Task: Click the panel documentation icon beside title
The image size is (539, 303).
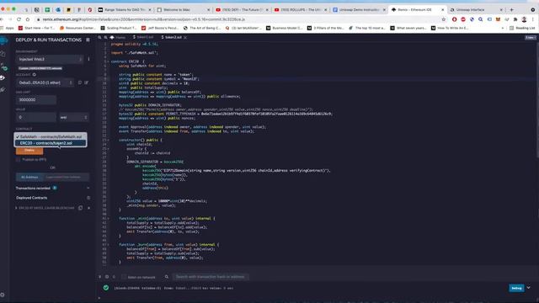Action: coord(88,40)
